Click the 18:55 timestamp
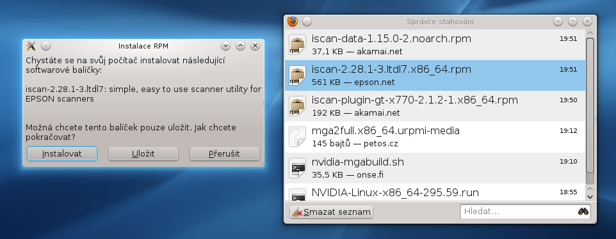616x239 pixels. (568, 192)
